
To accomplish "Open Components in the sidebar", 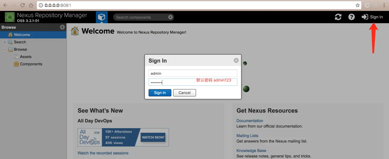I will click(x=31, y=64).
